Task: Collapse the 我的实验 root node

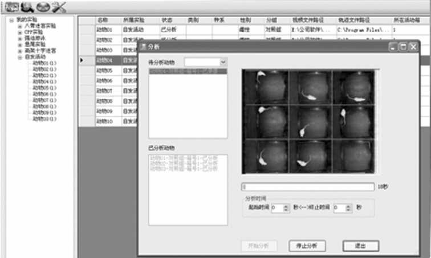Action: click(x=11, y=20)
